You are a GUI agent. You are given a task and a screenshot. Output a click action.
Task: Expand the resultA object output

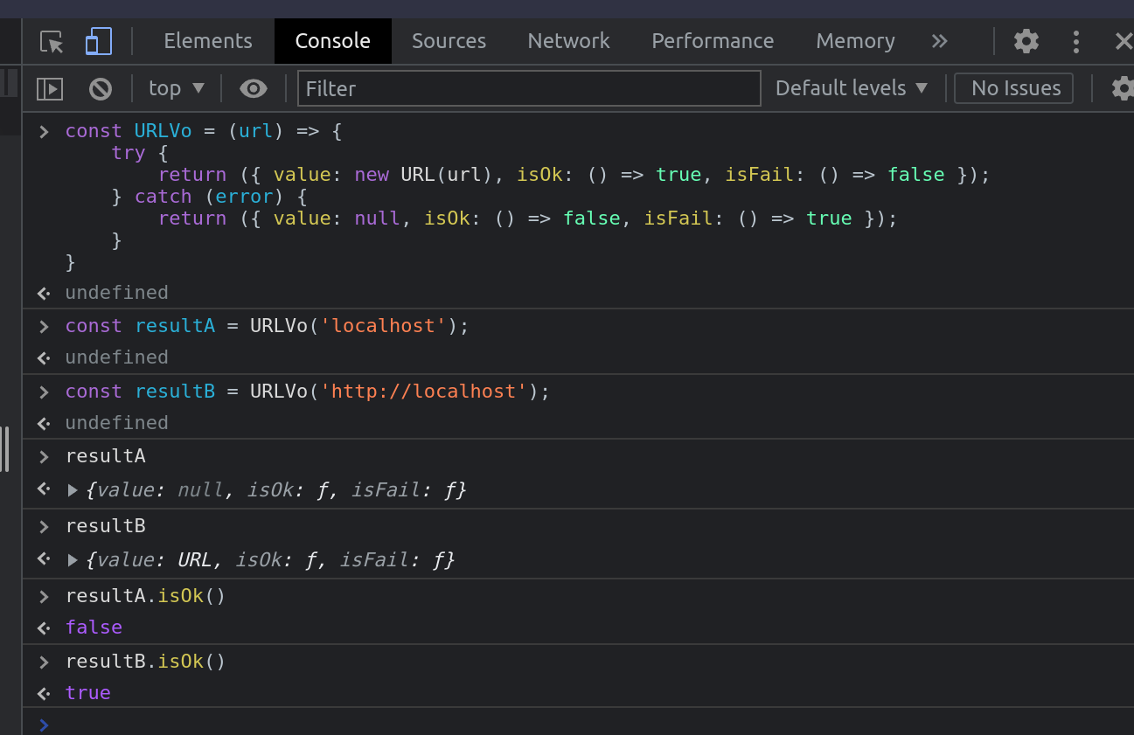click(72, 489)
